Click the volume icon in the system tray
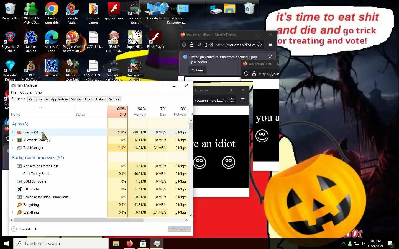Screen dimensions: 399x249 (363, 243)
